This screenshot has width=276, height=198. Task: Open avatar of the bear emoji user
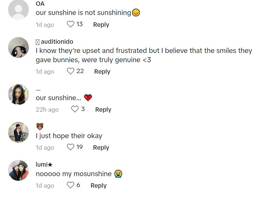coord(18,132)
